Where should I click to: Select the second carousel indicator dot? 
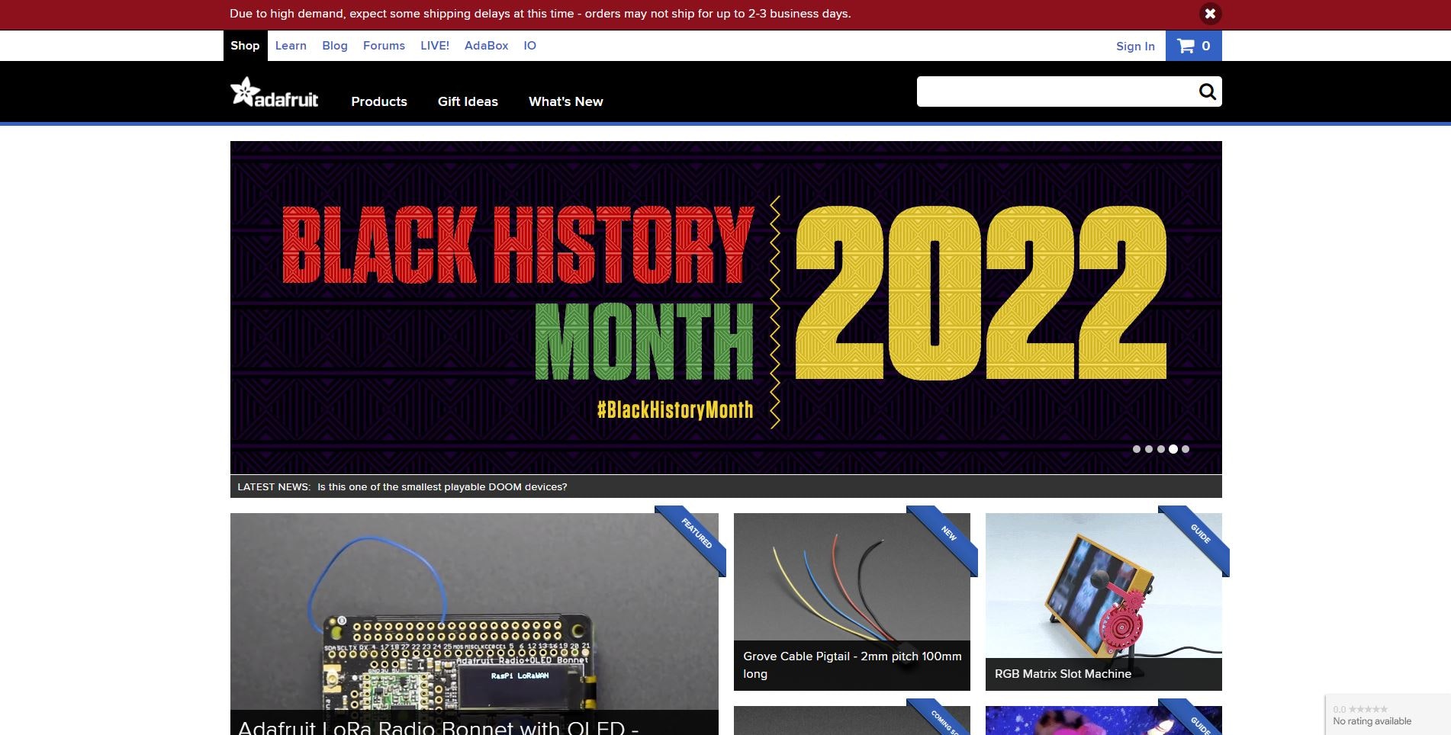pyautogui.click(x=1148, y=449)
